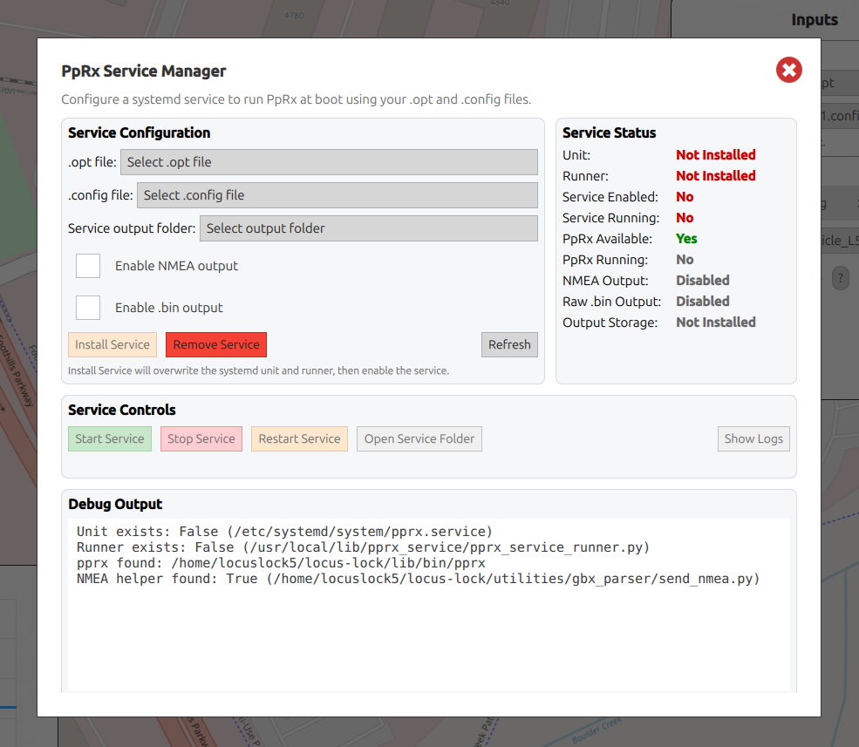Viewport: 859px width, 747px height.
Task: Choose a .config file in the field
Action: (337, 195)
